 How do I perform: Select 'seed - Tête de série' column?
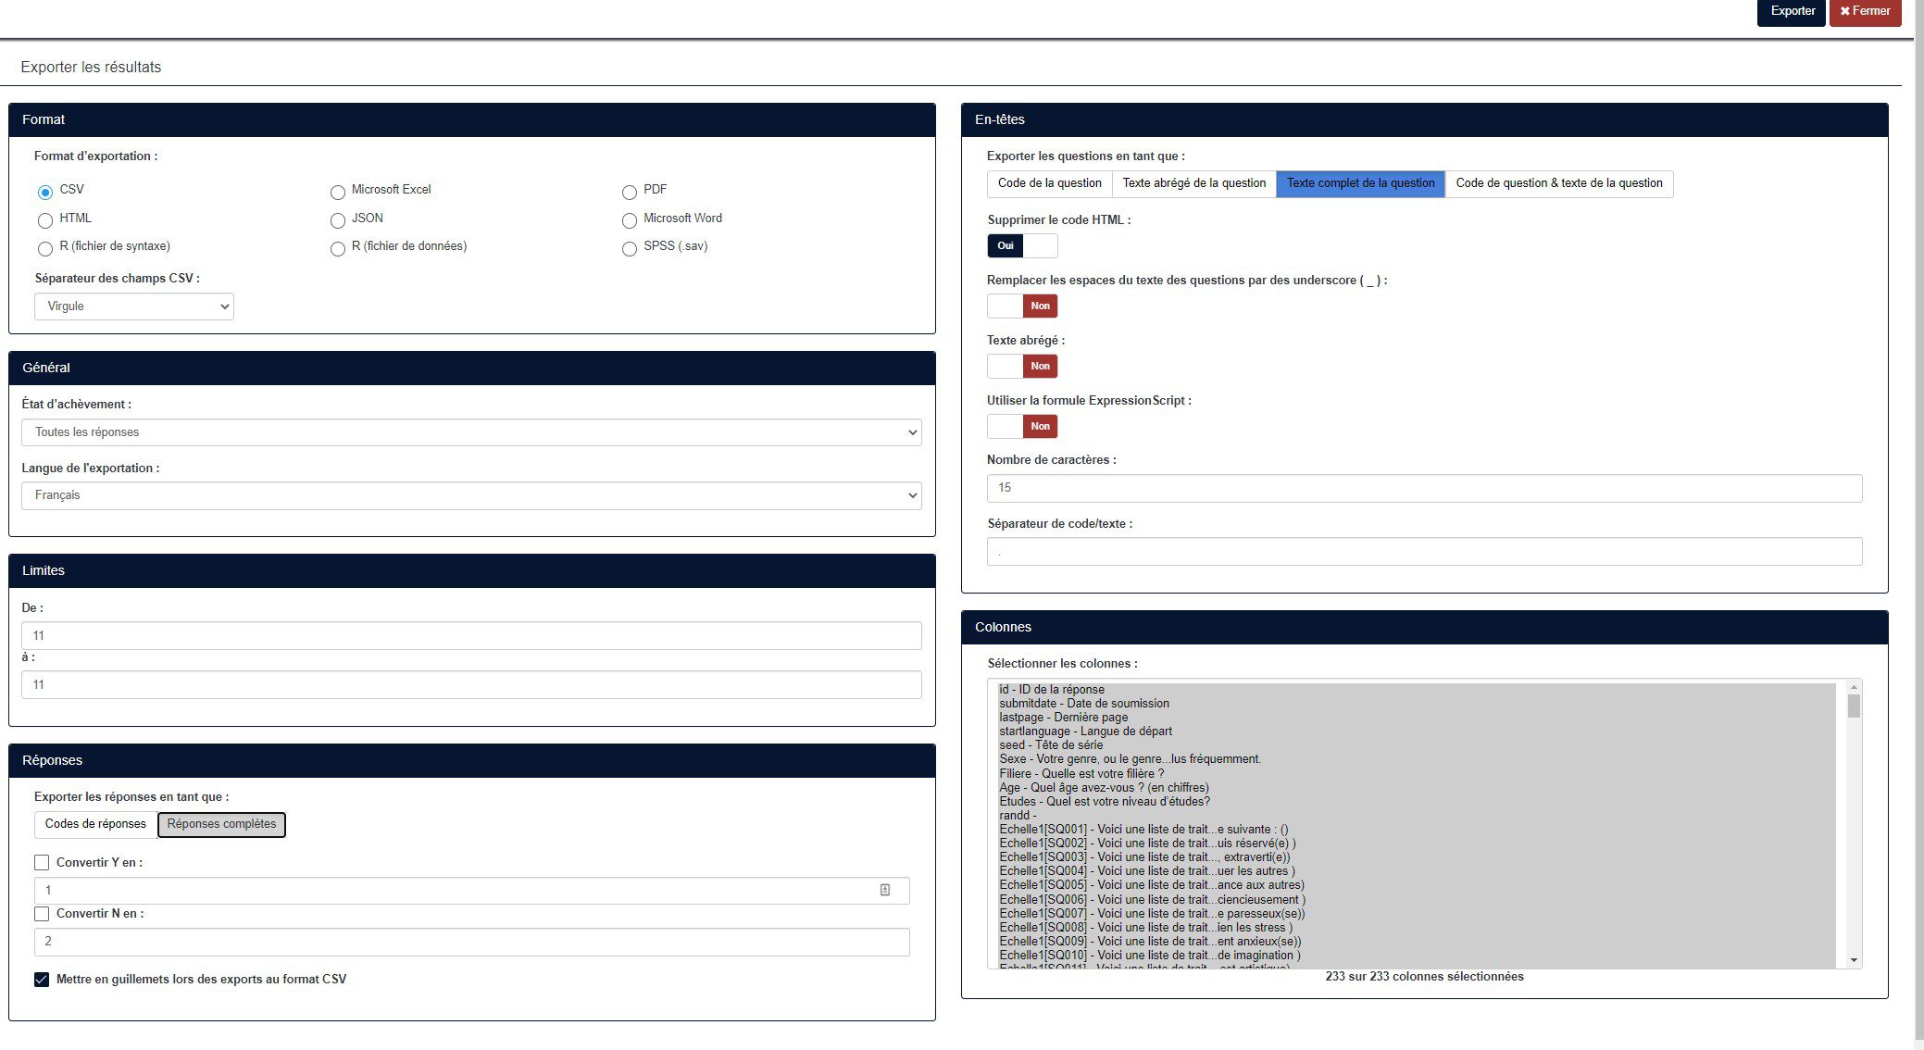1417,745
